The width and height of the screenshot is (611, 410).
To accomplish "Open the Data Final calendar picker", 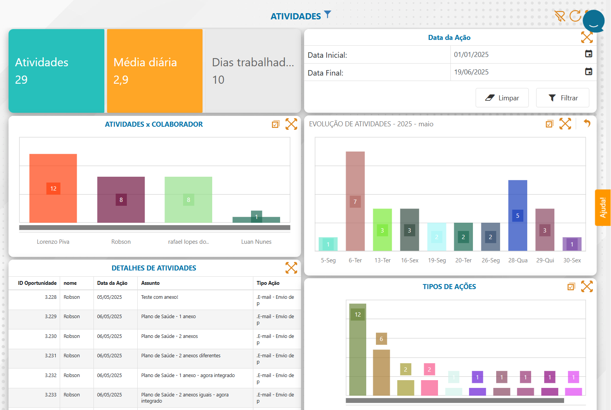I will [x=588, y=72].
